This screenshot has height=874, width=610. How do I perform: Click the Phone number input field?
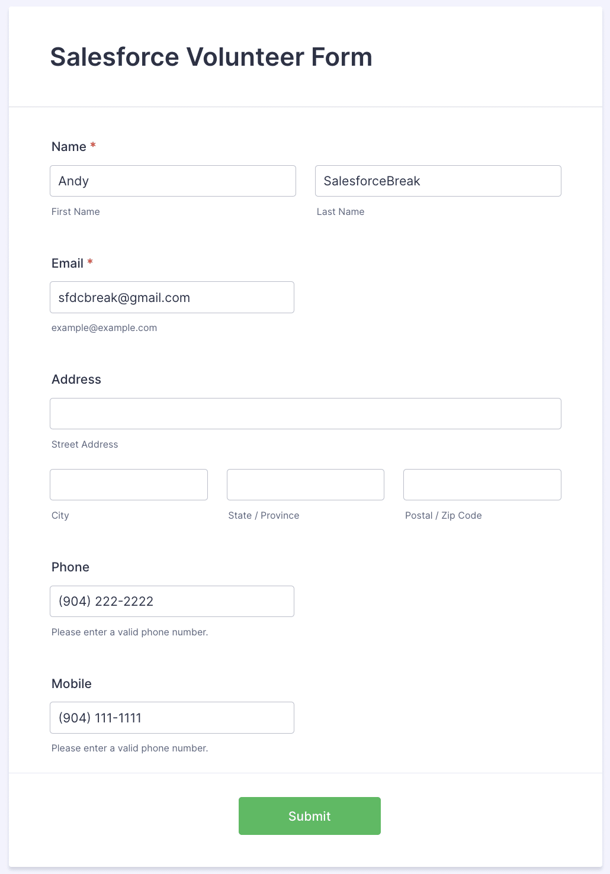pyautogui.click(x=172, y=601)
